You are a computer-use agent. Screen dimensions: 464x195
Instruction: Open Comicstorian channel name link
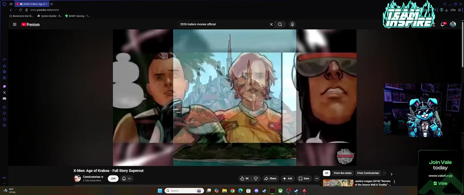click(x=92, y=177)
